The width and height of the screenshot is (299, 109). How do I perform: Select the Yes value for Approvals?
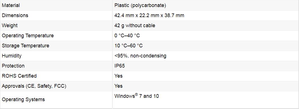tap(119, 86)
